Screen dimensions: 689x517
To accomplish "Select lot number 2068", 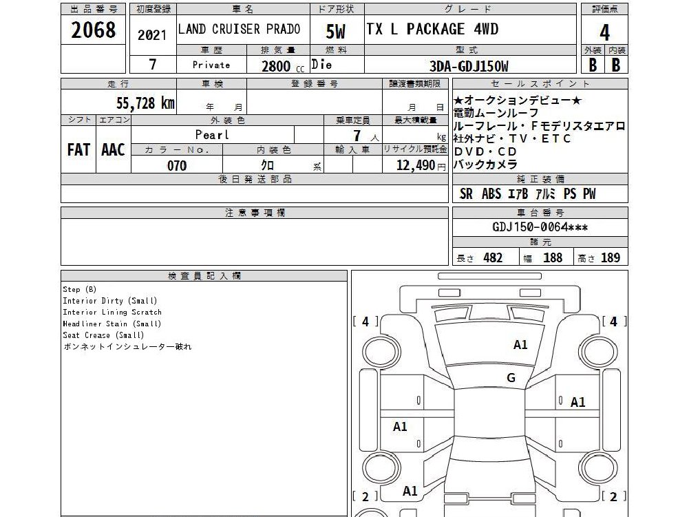I will coord(93,30).
